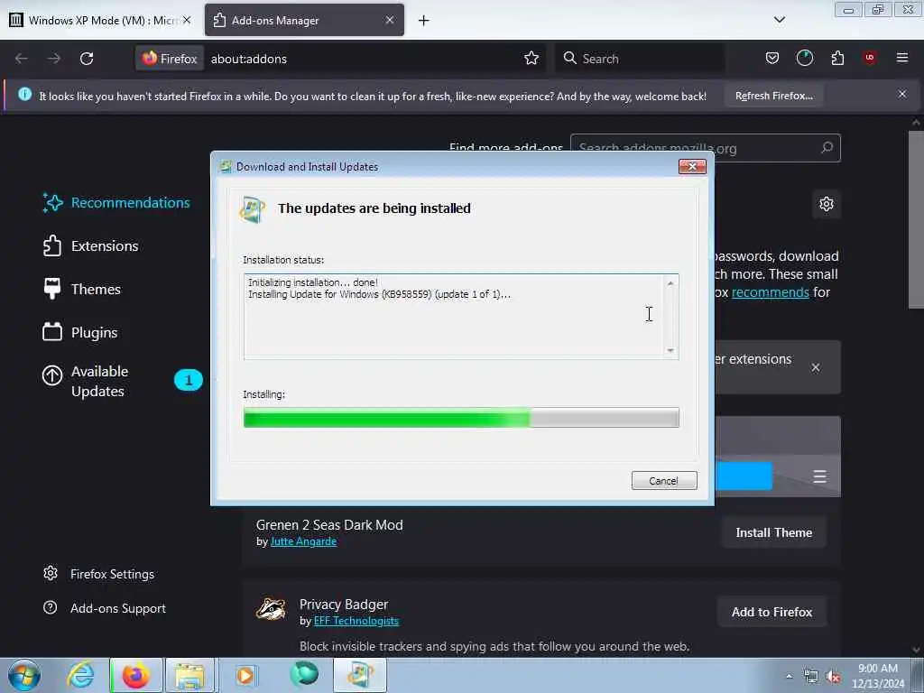Open the Firefox account circle icon
Screen dimensions: 924x693
point(804,59)
